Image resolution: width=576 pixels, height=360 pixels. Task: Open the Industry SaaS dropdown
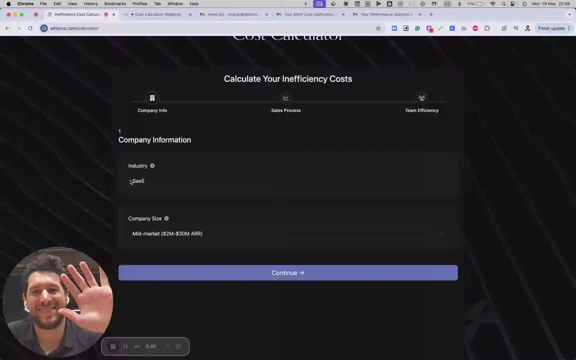tap(288, 180)
